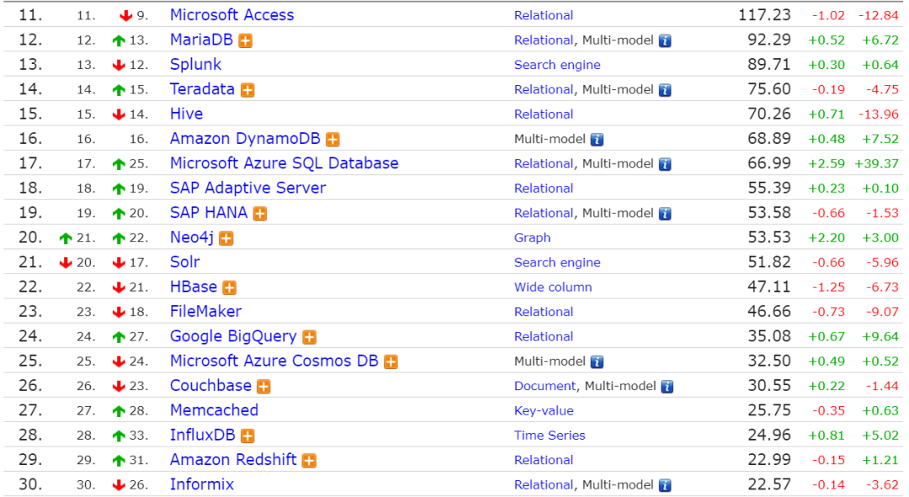Click the Time Series category link

(550, 435)
